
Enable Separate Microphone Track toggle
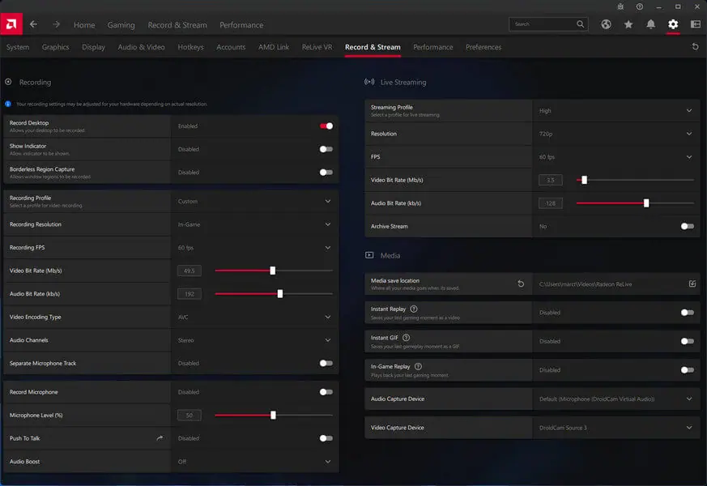click(326, 363)
